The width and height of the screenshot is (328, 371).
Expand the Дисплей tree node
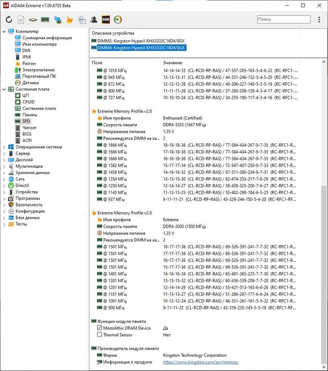point(4,160)
